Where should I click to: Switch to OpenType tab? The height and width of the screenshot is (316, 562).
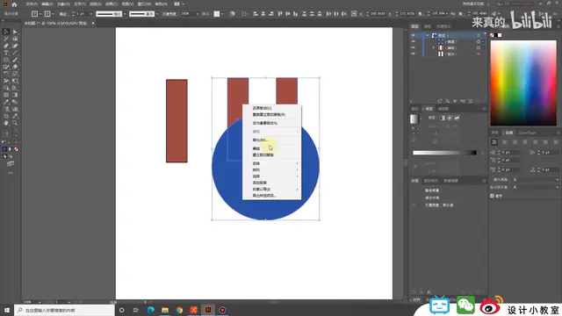tap(527, 133)
